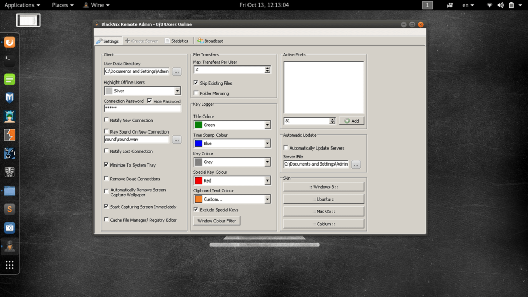The width and height of the screenshot is (528, 297).
Task: Switch to workspace 1 indicator
Action: pos(427,5)
